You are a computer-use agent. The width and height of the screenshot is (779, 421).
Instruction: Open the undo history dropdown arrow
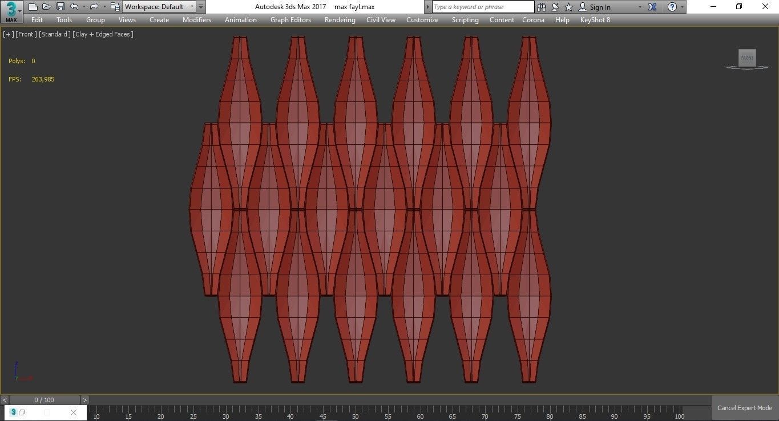point(84,7)
